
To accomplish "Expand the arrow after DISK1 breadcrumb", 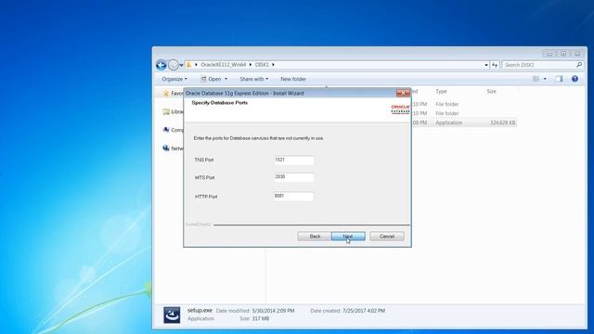I will tap(273, 65).
